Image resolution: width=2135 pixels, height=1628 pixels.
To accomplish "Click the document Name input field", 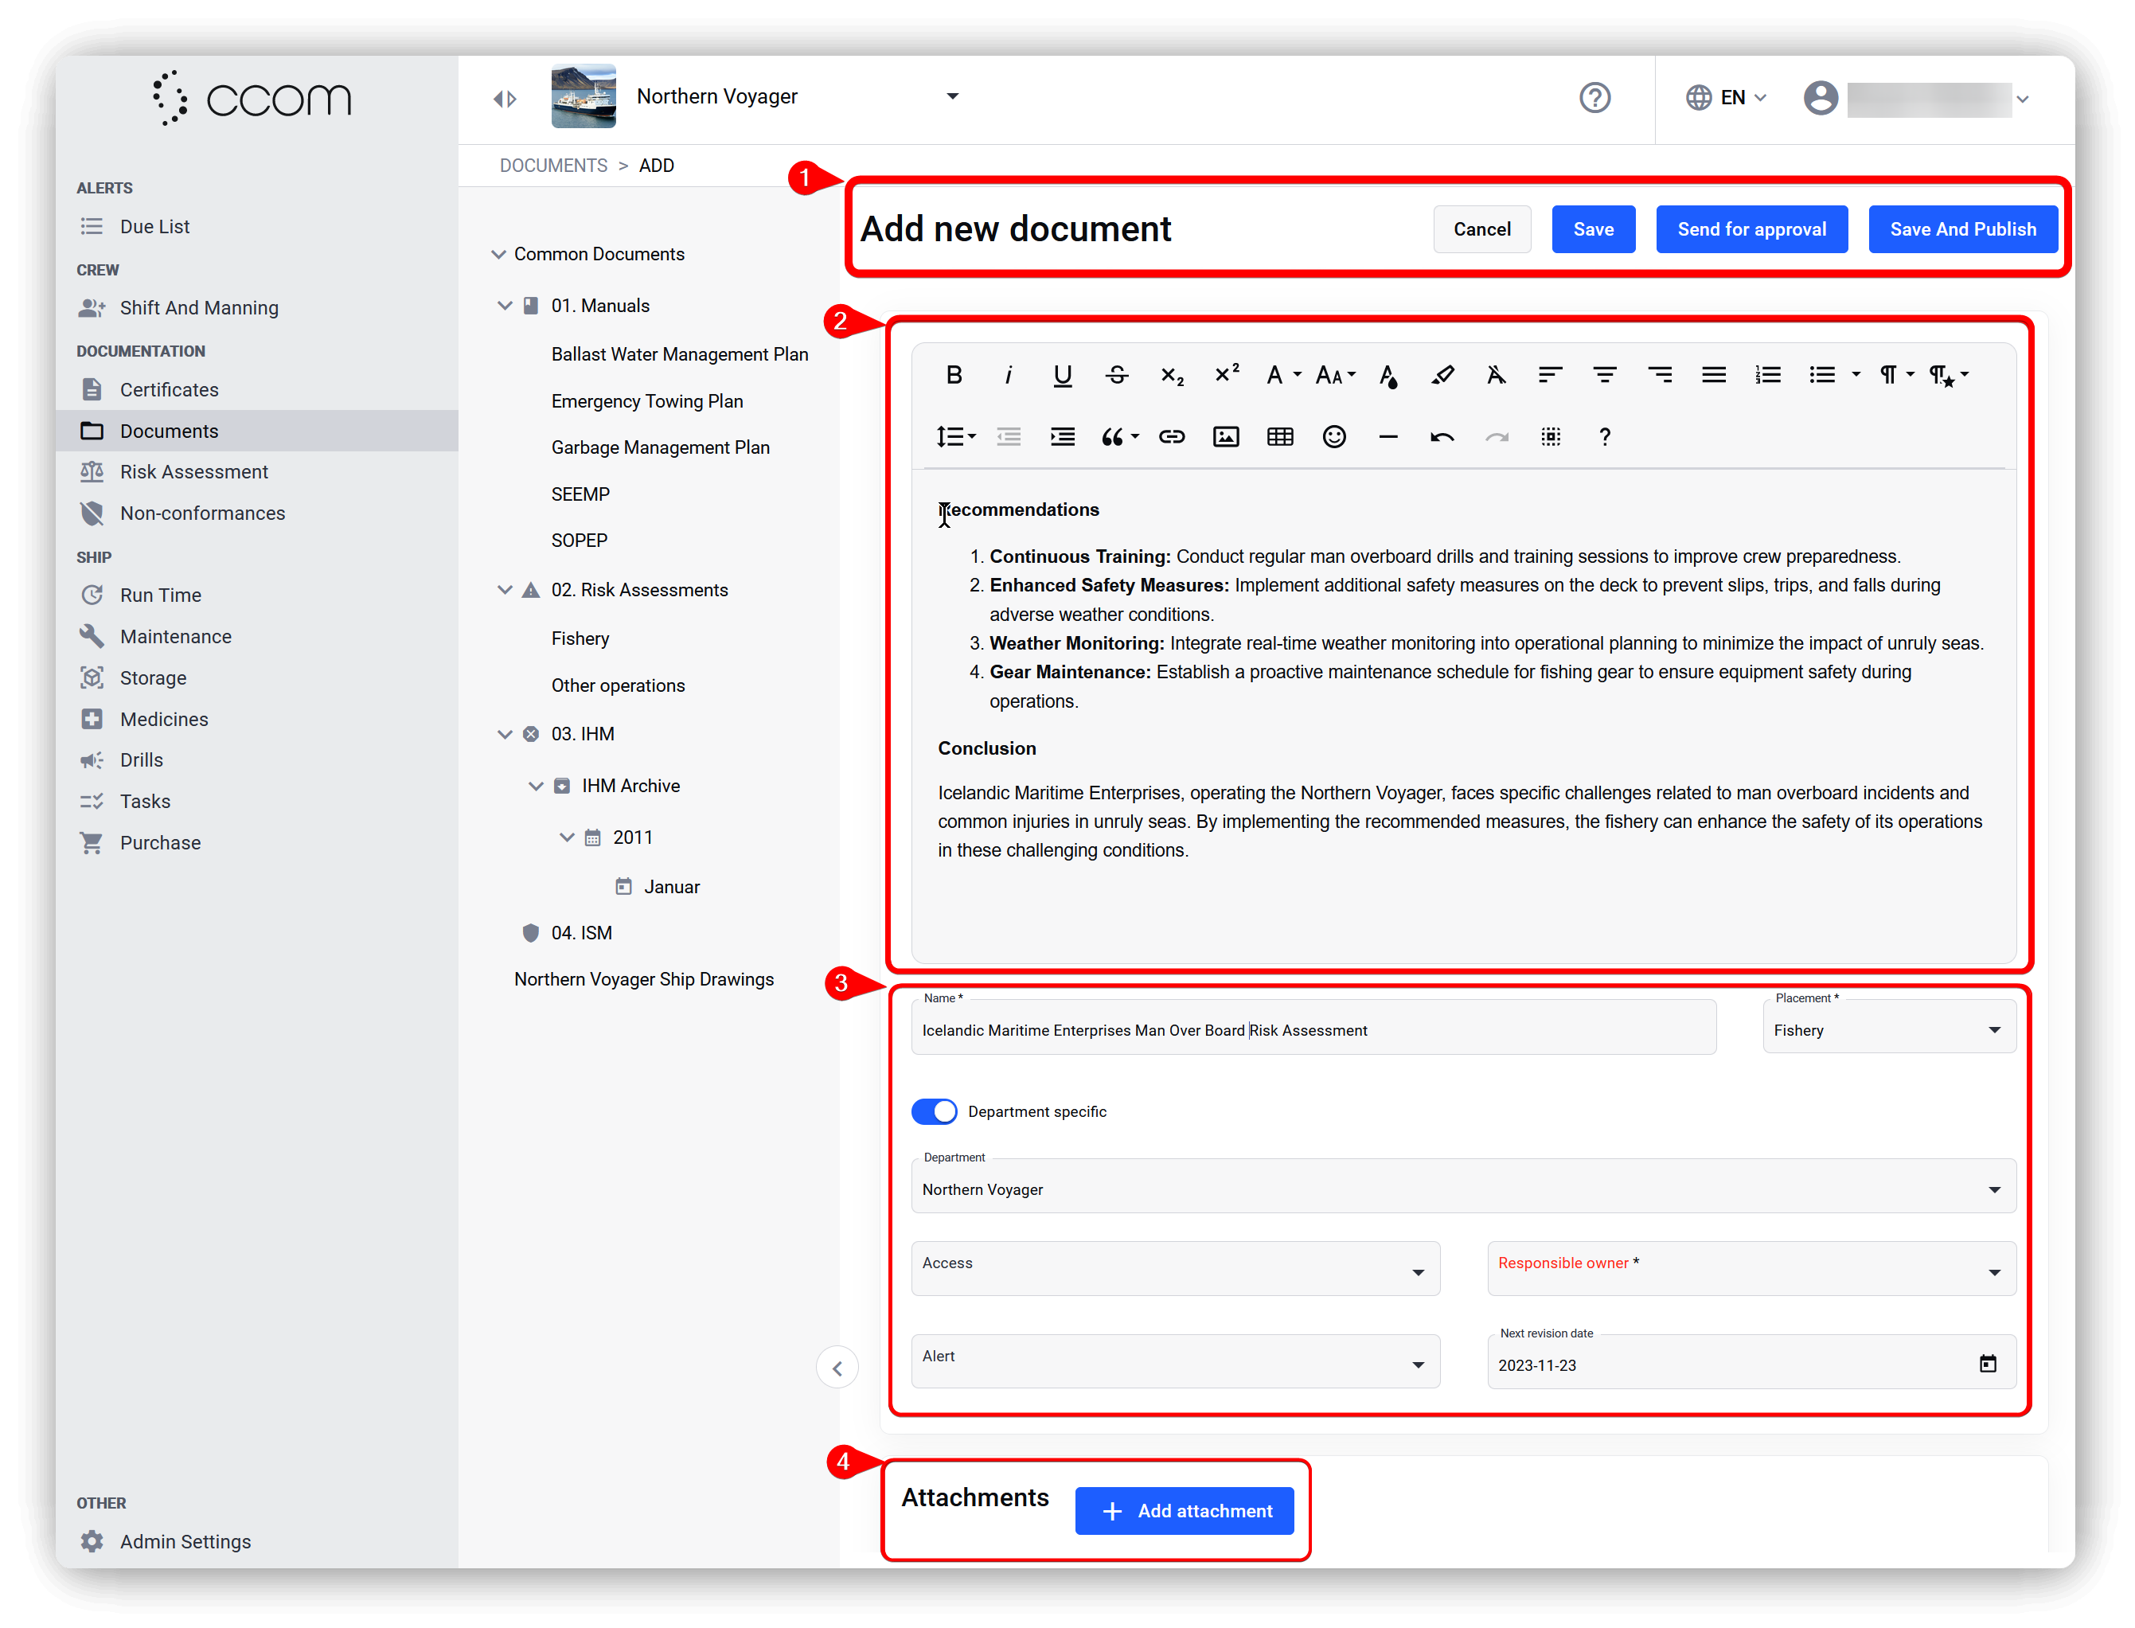I will pos(1312,1030).
